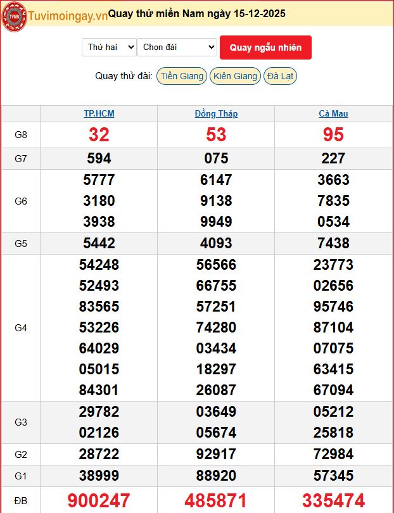Image resolution: width=394 pixels, height=513 pixels.
Task: Click TP.HCM G8 result number 32
Action: tap(99, 135)
